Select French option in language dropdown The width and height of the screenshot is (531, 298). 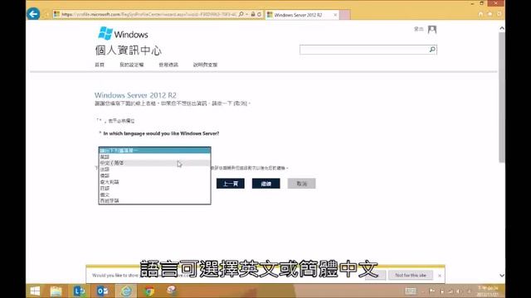155,169
